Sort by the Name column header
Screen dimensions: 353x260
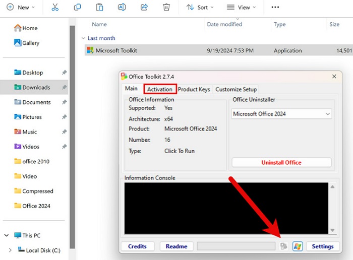[99, 24]
